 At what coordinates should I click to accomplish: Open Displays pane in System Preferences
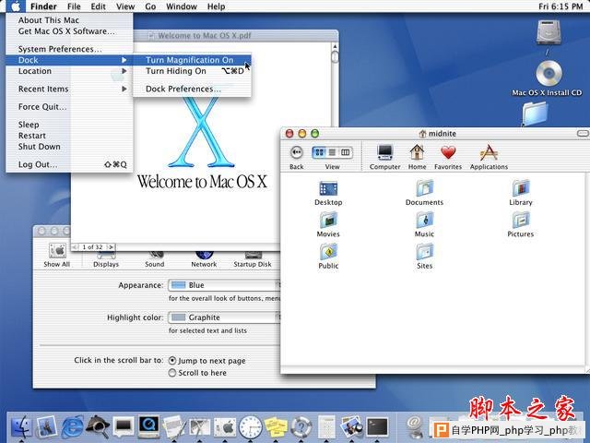pos(106,259)
